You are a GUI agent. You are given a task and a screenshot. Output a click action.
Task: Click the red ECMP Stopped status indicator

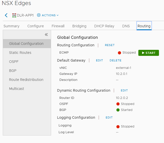pos(119,53)
